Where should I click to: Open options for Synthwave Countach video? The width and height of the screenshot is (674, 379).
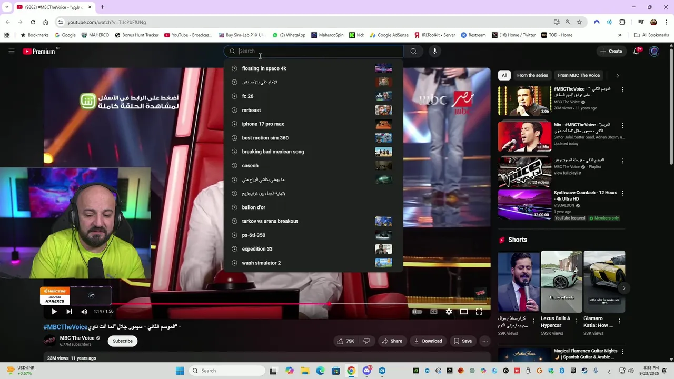[x=622, y=193]
